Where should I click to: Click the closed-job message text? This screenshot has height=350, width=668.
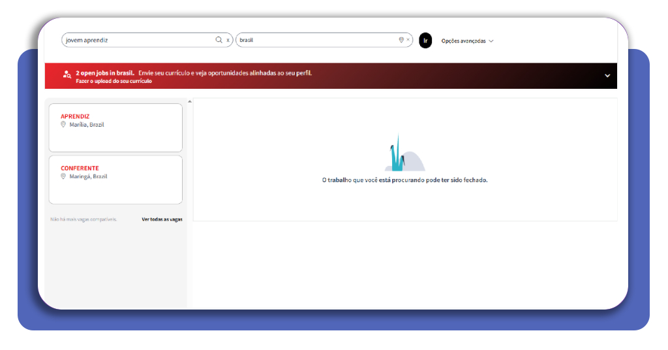click(x=404, y=180)
